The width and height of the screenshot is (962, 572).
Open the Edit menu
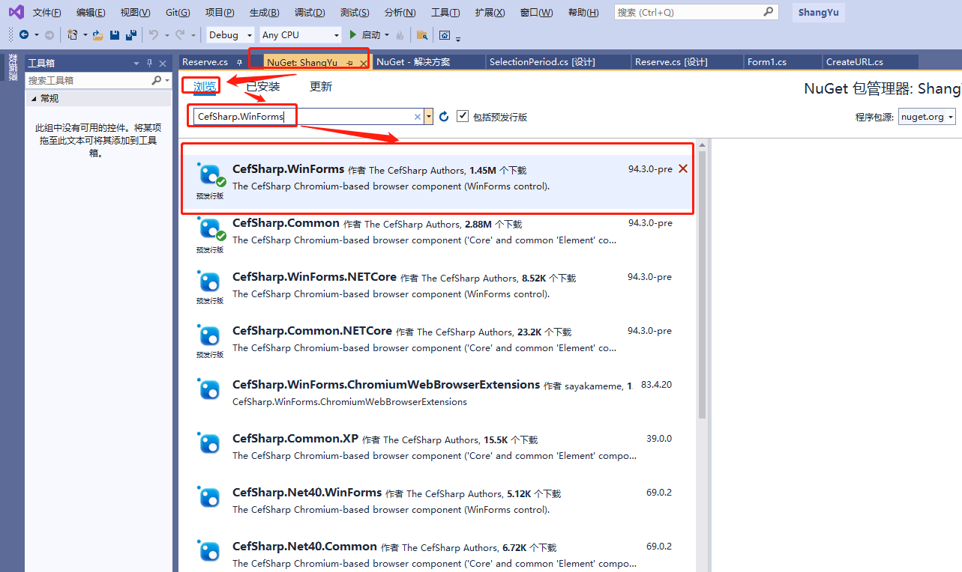(91, 13)
